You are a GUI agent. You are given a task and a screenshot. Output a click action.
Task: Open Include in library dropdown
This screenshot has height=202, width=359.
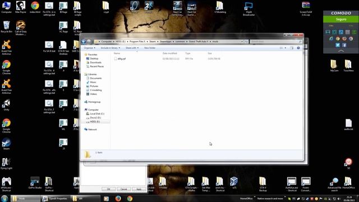110,48
